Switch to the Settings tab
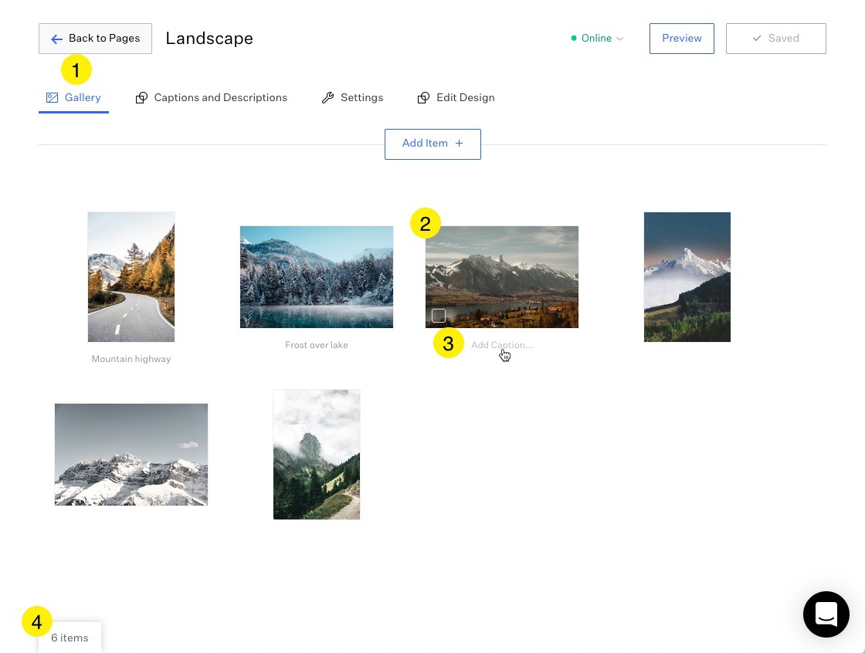The image size is (865, 653). tap(352, 97)
